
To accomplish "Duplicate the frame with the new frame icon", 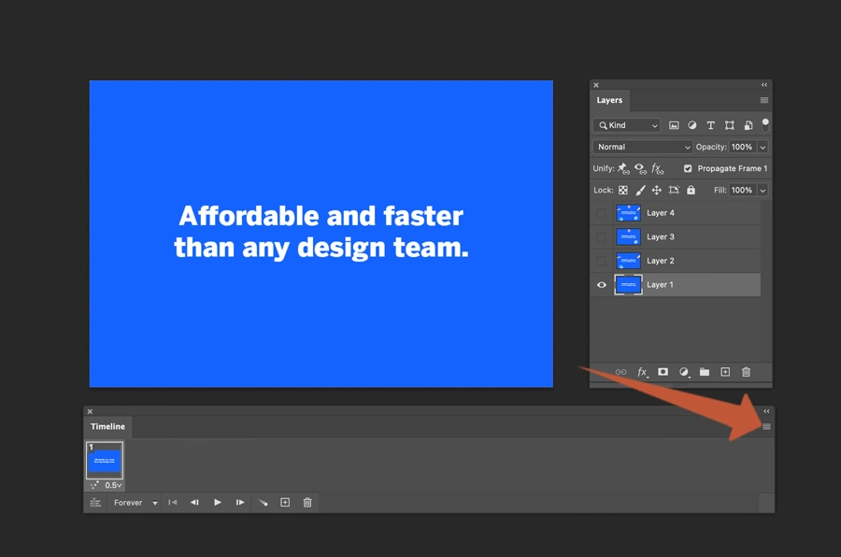I will 284,502.
